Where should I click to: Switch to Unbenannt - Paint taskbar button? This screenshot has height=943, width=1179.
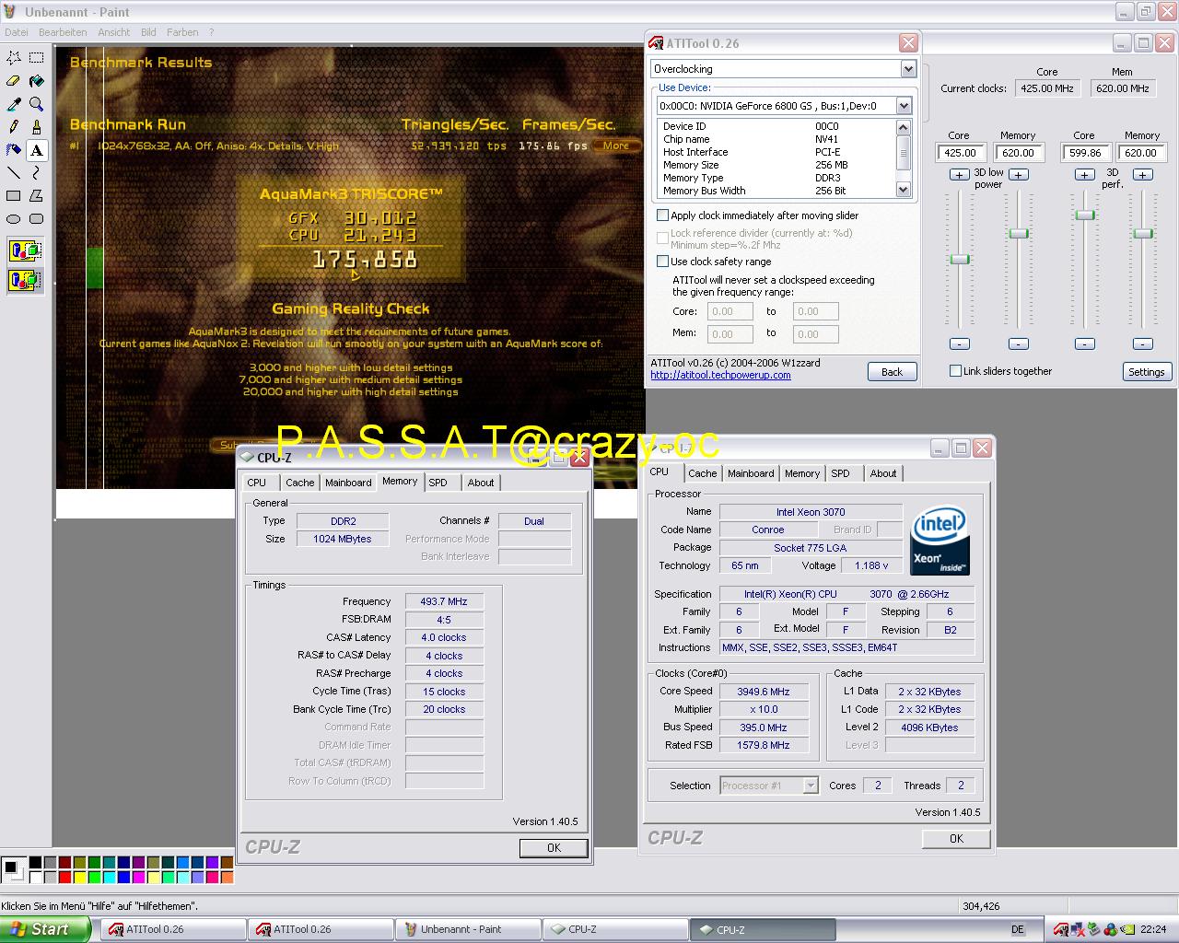click(467, 929)
